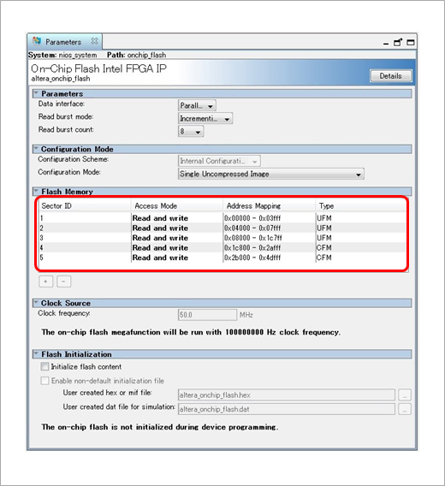The height and width of the screenshot is (486, 445).
Task: Open the Read burst count dropdown
Action: (191, 132)
